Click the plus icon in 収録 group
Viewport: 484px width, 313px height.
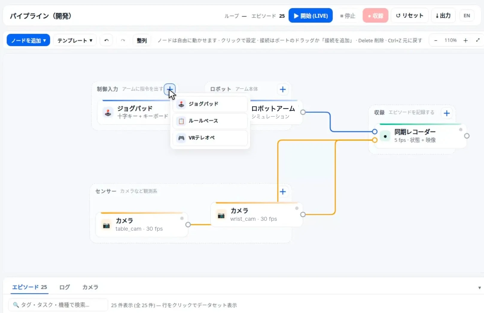[x=447, y=113]
